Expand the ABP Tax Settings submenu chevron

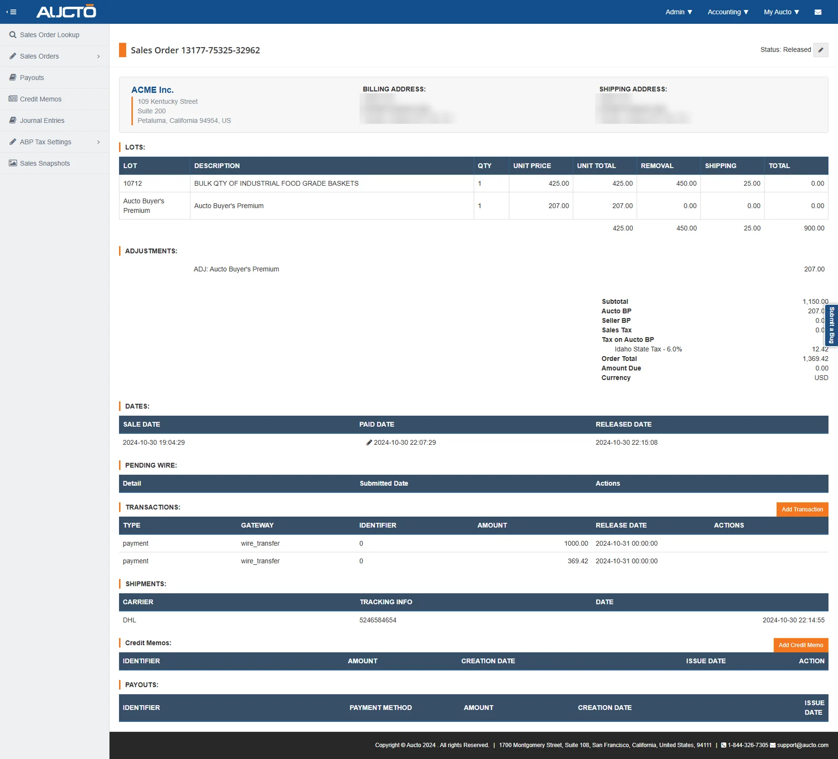[99, 142]
